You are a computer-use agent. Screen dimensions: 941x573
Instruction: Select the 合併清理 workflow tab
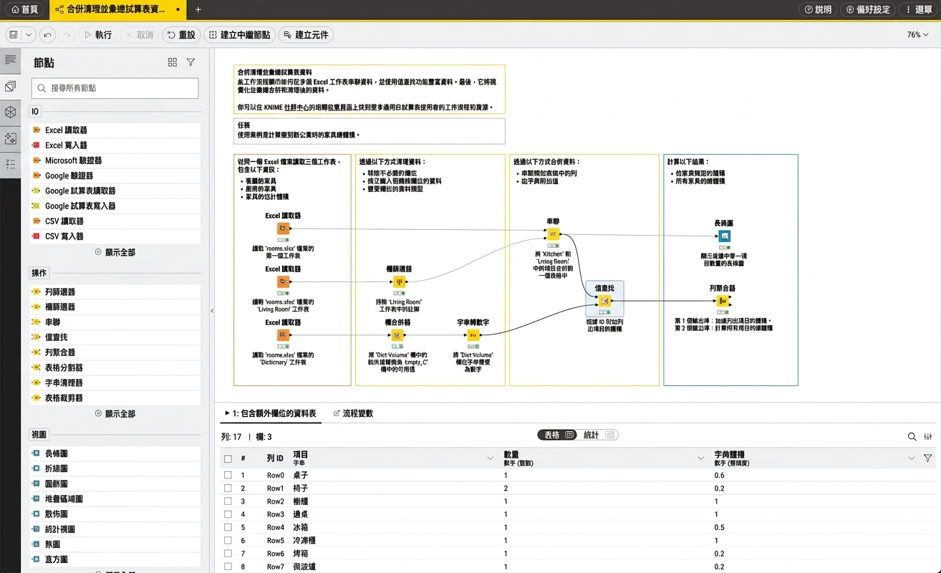click(117, 10)
